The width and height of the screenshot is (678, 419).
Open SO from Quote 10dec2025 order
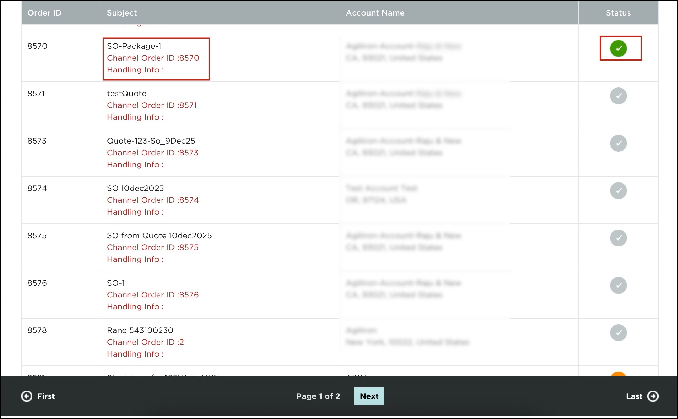tap(159, 236)
